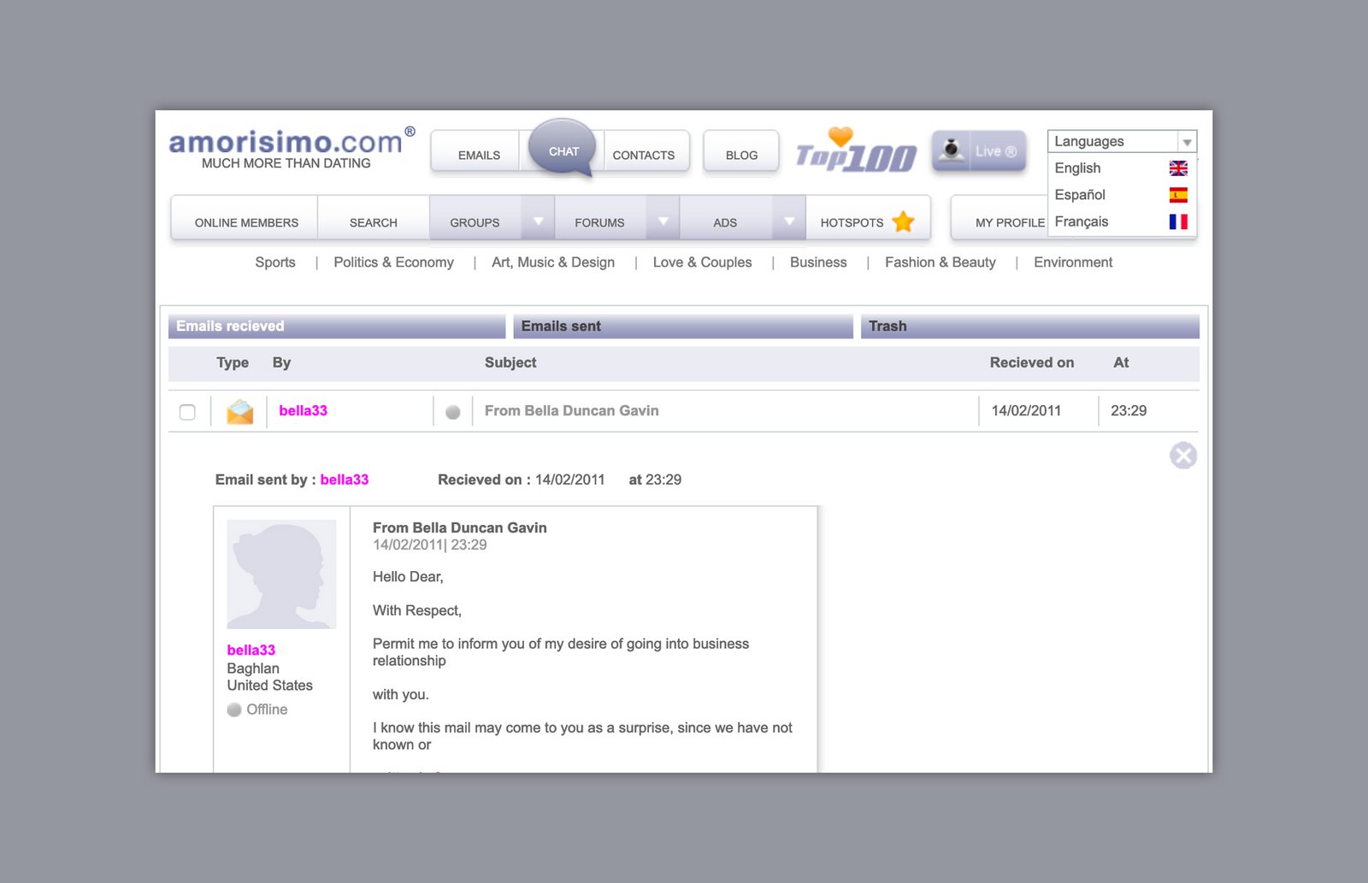This screenshot has width=1368, height=883.
Task: Click the Top100 heart logo
Action: (855, 151)
